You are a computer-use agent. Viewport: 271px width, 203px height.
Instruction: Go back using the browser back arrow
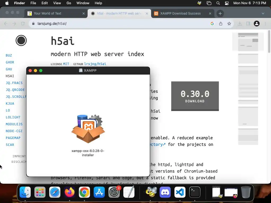coord(6,24)
